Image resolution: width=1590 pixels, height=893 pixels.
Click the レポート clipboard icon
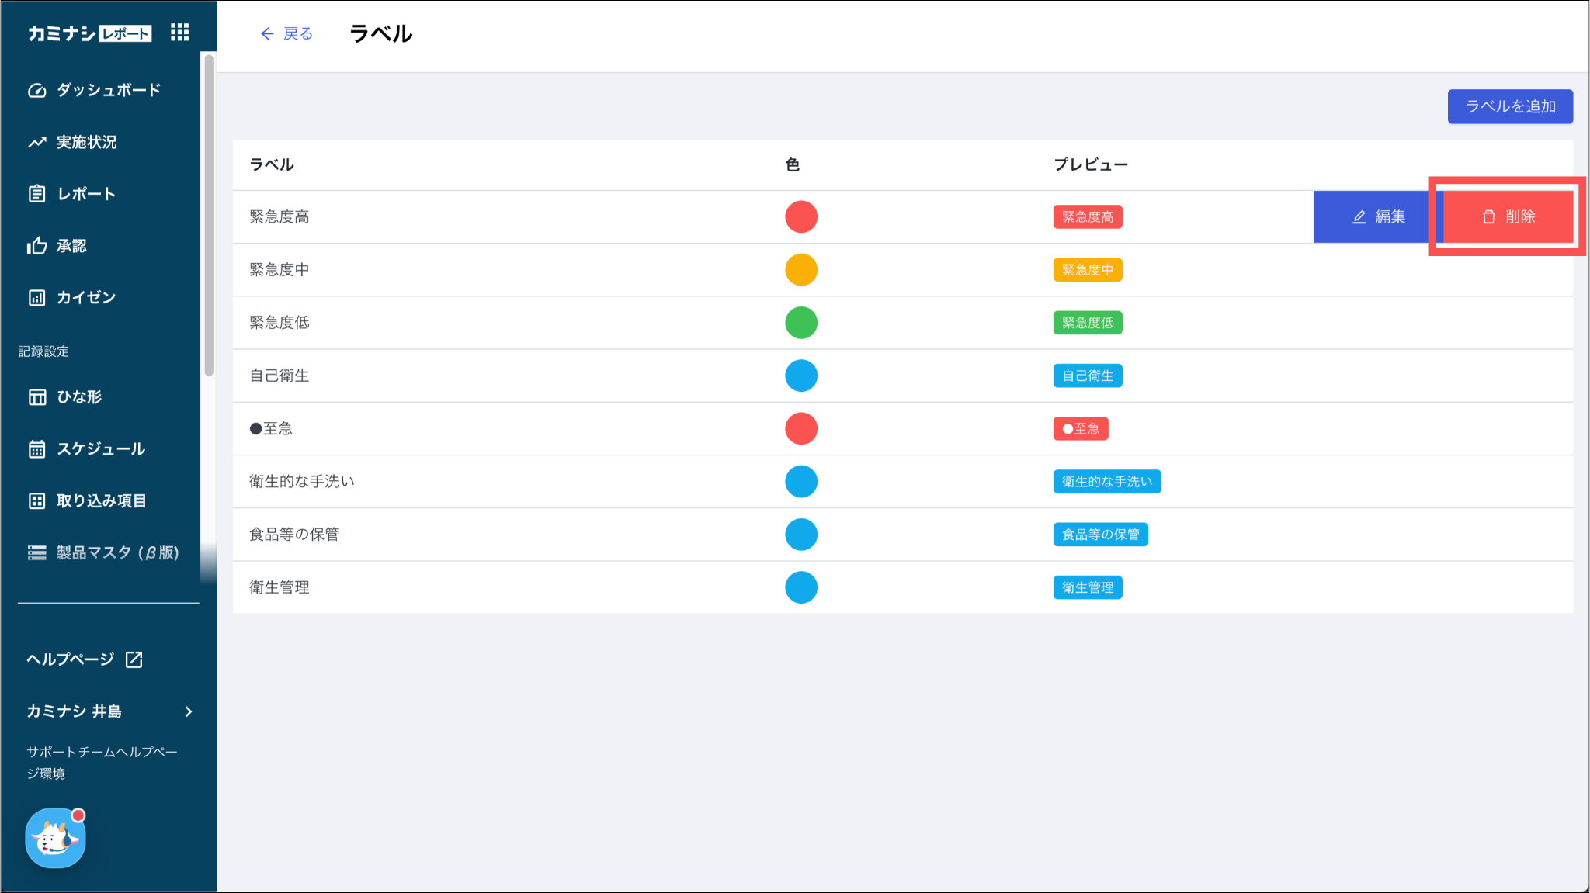(36, 194)
